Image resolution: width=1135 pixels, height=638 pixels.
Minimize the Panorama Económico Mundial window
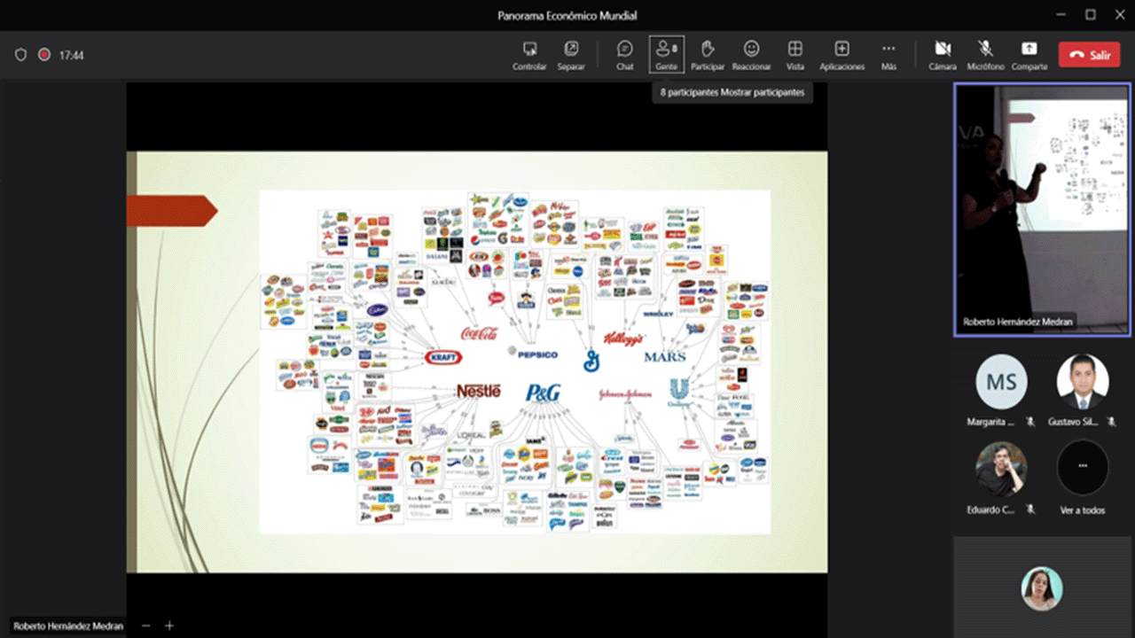(x=1061, y=15)
